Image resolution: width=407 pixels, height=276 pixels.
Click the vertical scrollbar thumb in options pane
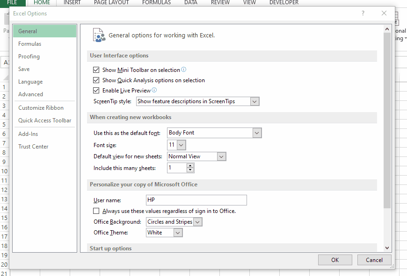(387, 120)
